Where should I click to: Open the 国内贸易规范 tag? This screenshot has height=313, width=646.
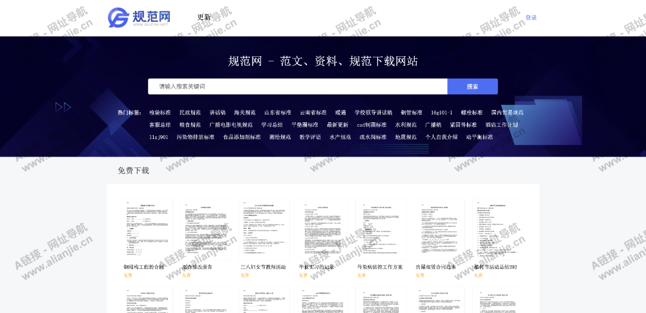pos(508,112)
